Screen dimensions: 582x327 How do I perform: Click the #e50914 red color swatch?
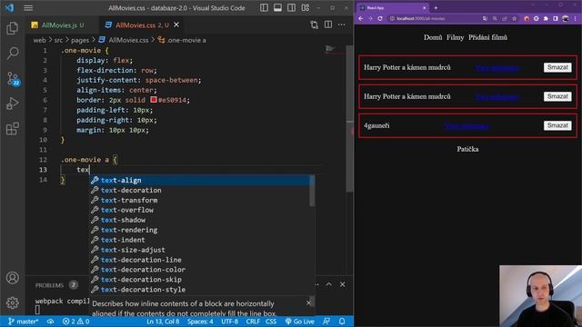coord(154,100)
